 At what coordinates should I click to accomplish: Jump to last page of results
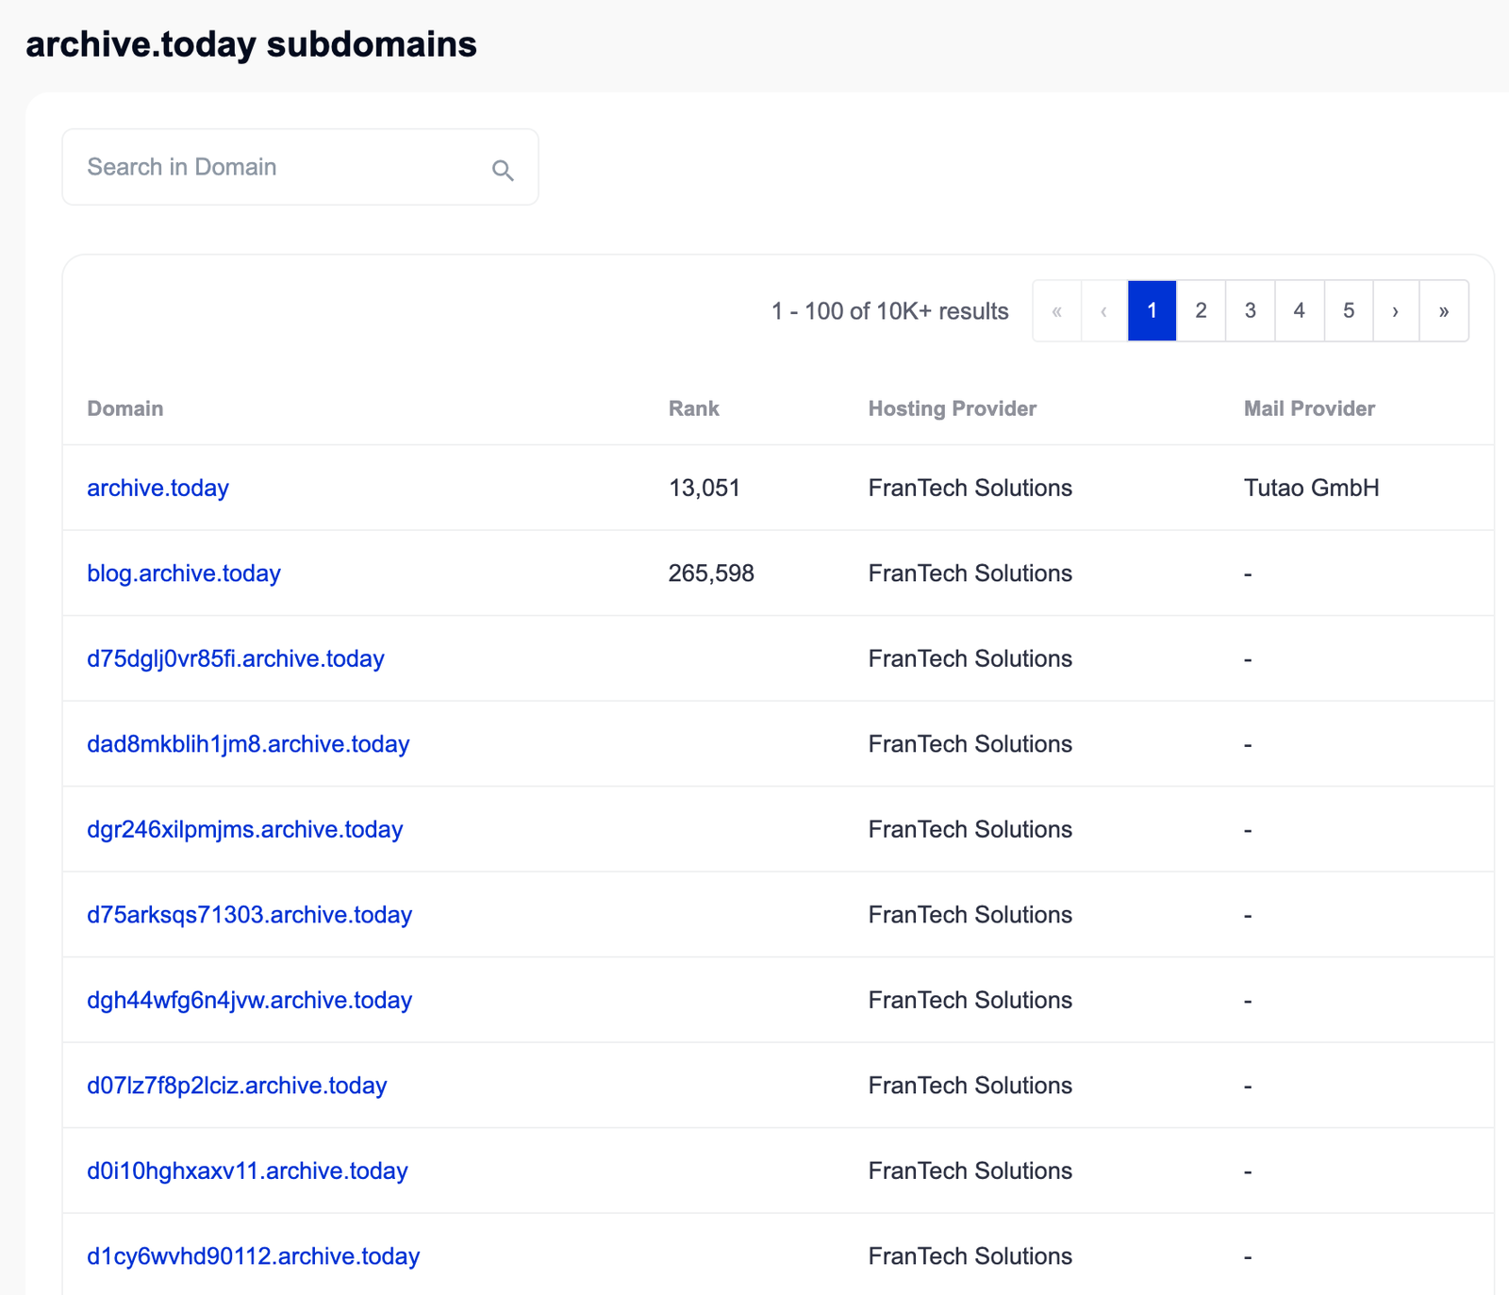tap(1444, 310)
